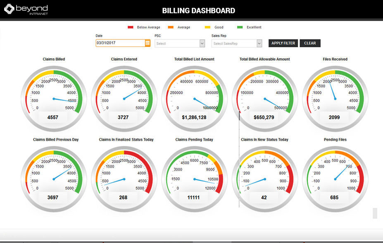Expand the PSC dropdown

(x=202, y=43)
